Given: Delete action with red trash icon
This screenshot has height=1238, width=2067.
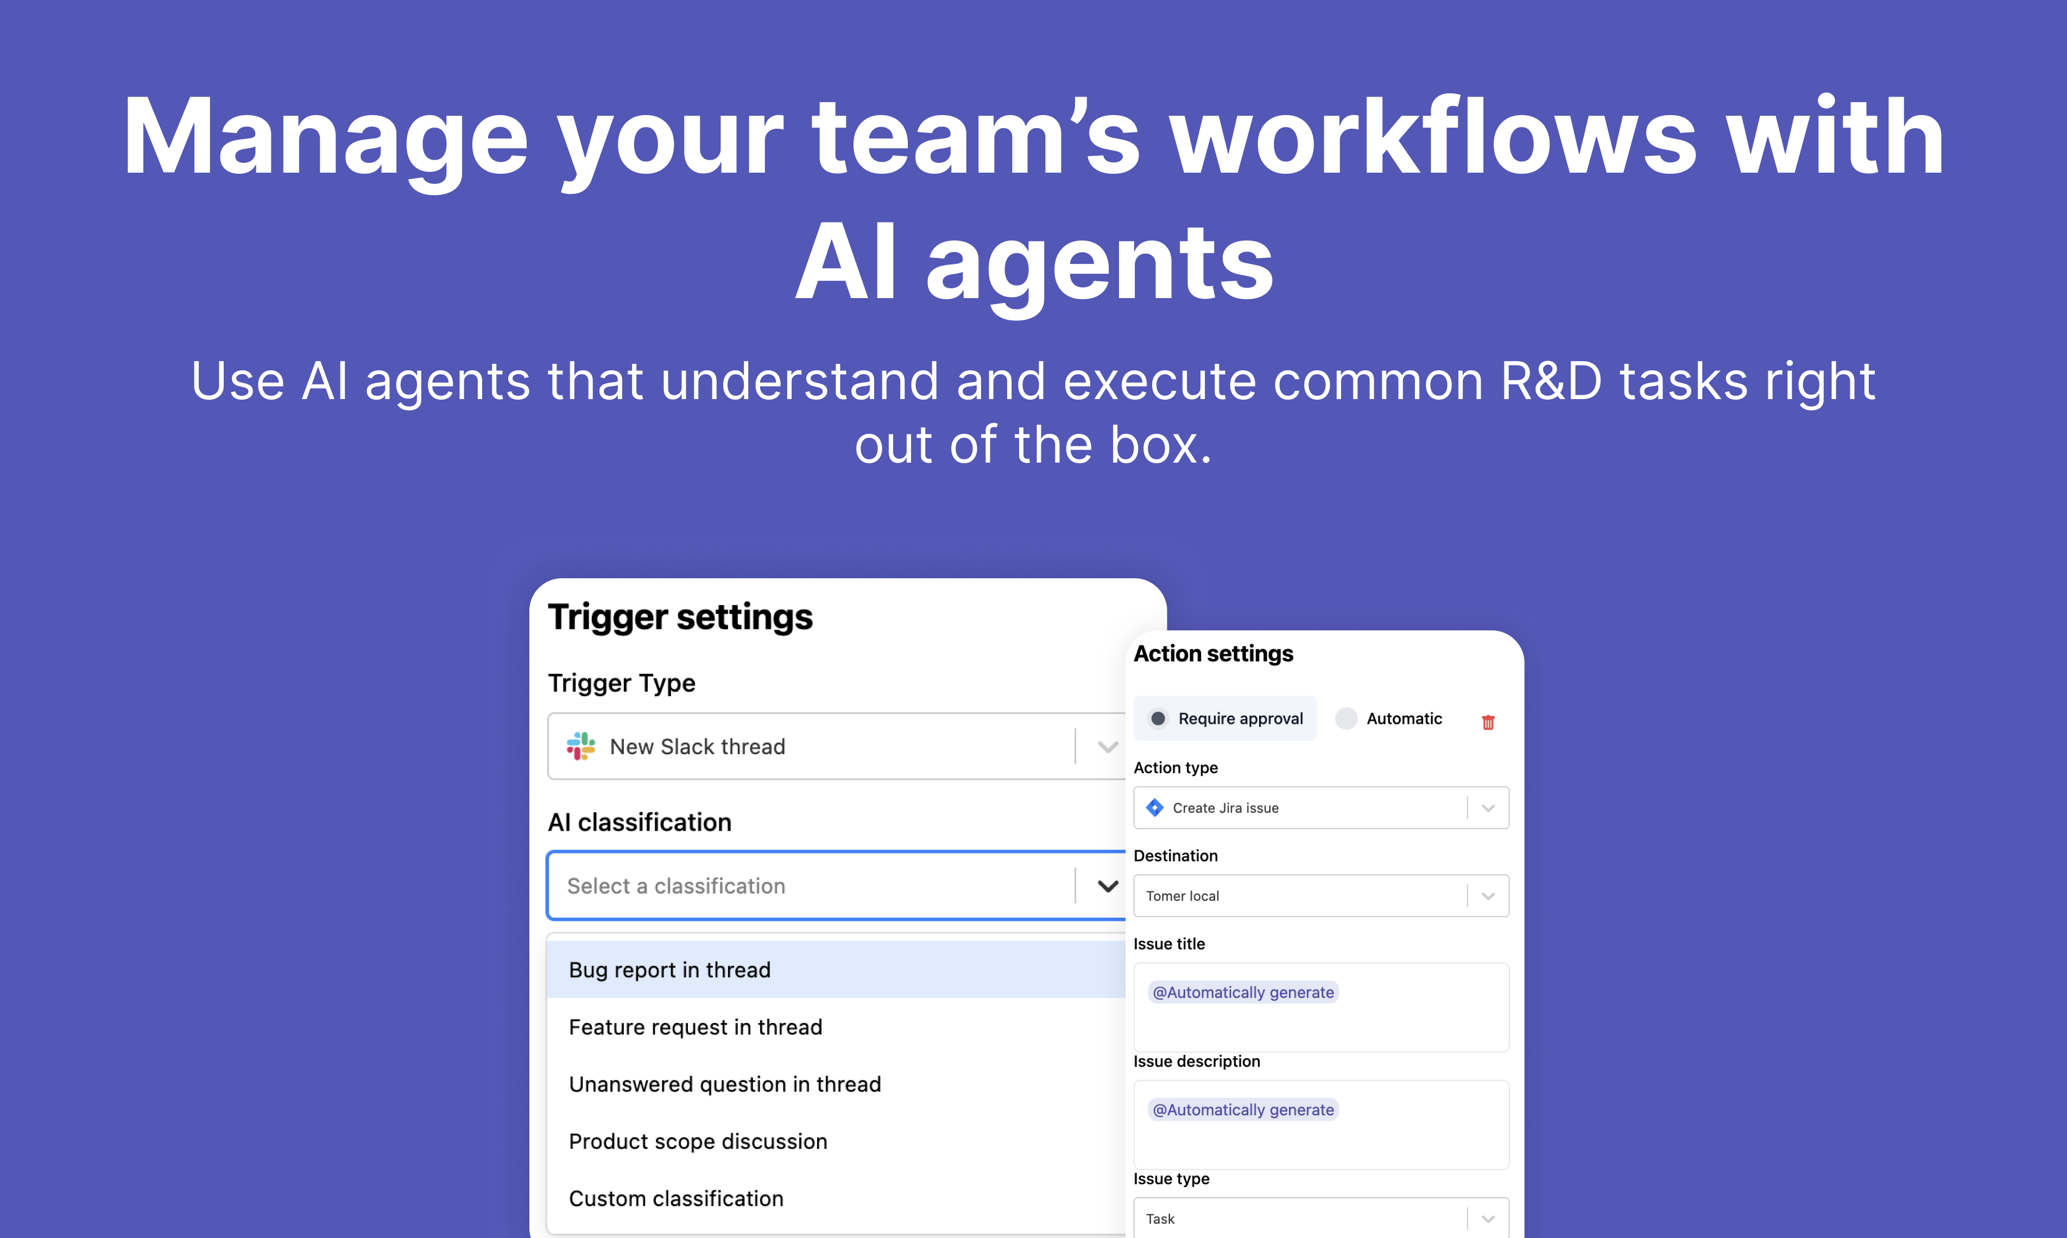Looking at the screenshot, I should (x=1487, y=722).
